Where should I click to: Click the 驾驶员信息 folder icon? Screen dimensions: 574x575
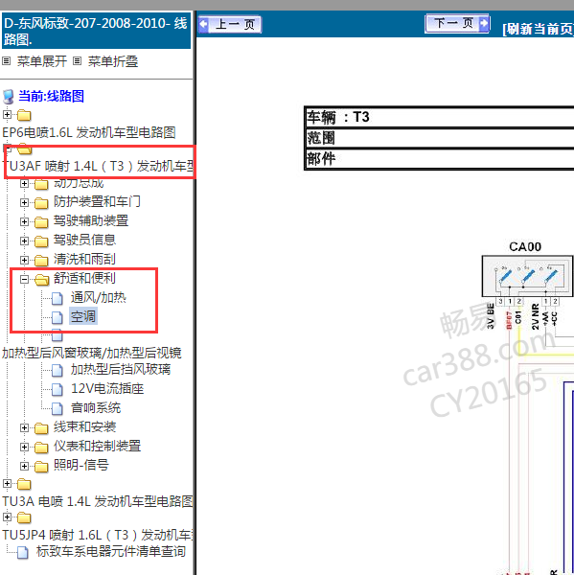(41, 241)
